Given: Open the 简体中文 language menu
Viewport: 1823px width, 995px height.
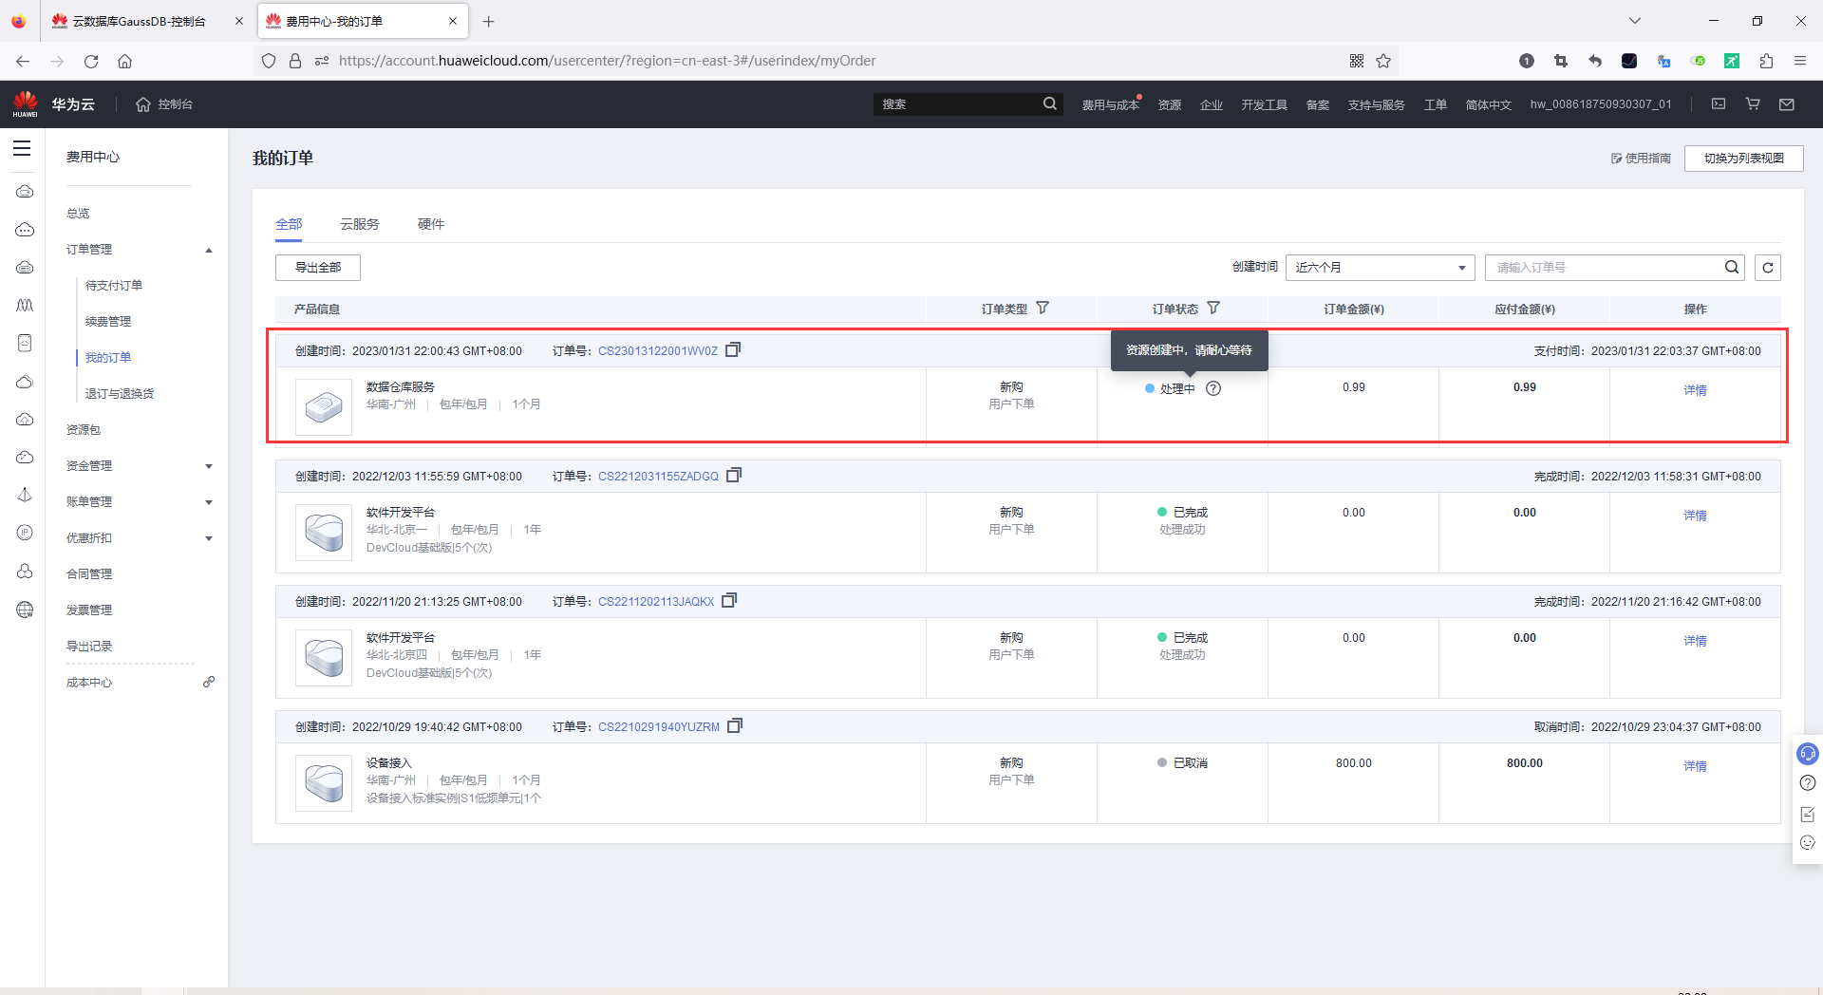Looking at the screenshot, I should tap(1488, 104).
